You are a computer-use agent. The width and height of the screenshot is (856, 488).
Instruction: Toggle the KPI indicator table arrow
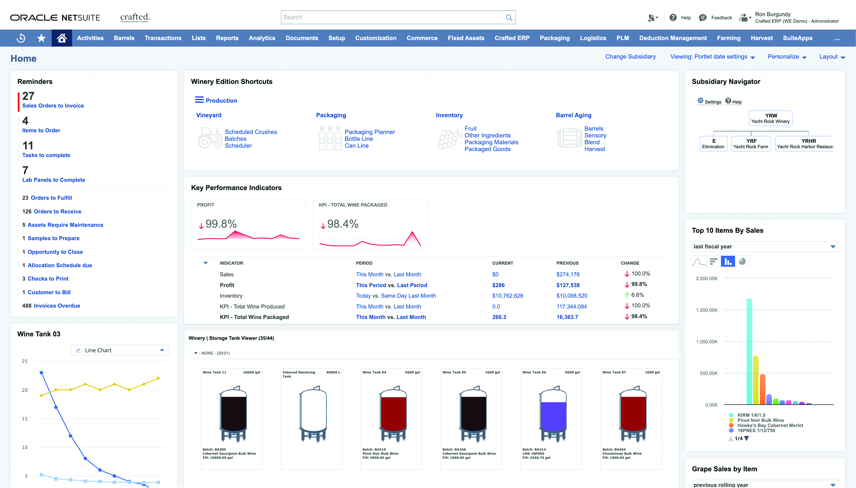(x=205, y=263)
